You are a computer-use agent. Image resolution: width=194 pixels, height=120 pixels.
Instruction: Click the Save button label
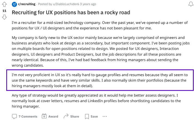tap(94, 116)
